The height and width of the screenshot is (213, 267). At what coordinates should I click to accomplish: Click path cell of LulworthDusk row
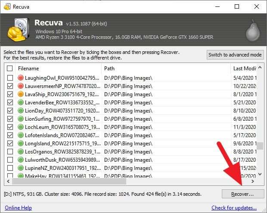128,160
